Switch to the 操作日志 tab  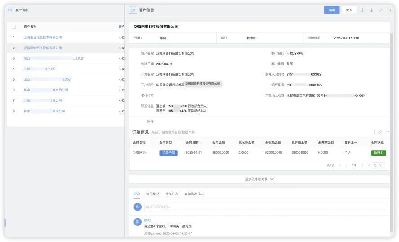click(x=172, y=194)
